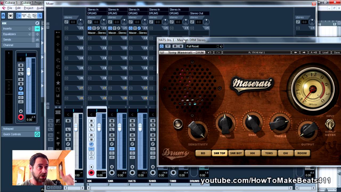
Task: Click the OH mode button
Action: (286, 153)
